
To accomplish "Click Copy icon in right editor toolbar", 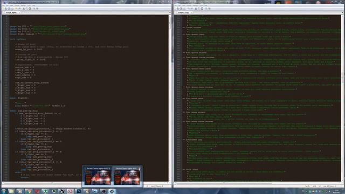I will pos(199,9).
